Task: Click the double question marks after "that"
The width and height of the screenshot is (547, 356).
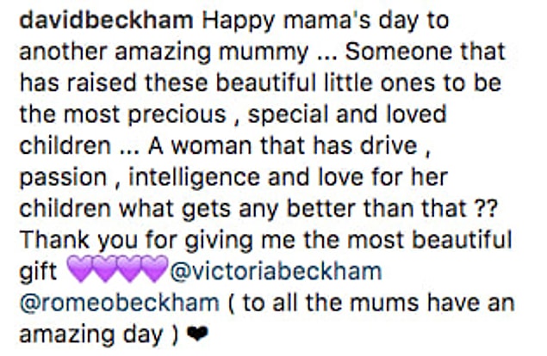Action: click(486, 208)
